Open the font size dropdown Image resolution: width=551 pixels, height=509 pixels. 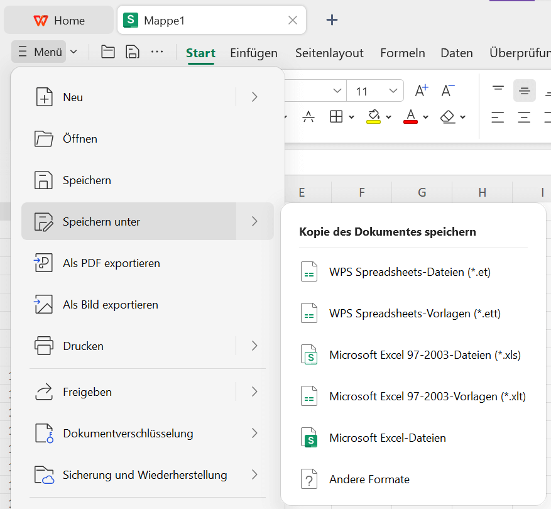click(x=394, y=91)
